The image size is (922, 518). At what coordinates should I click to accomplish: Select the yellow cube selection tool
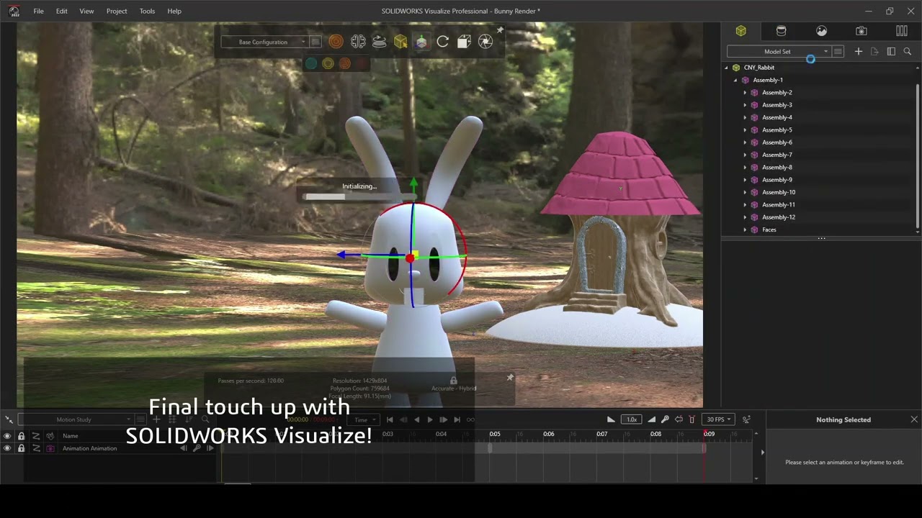[x=400, y=42]
